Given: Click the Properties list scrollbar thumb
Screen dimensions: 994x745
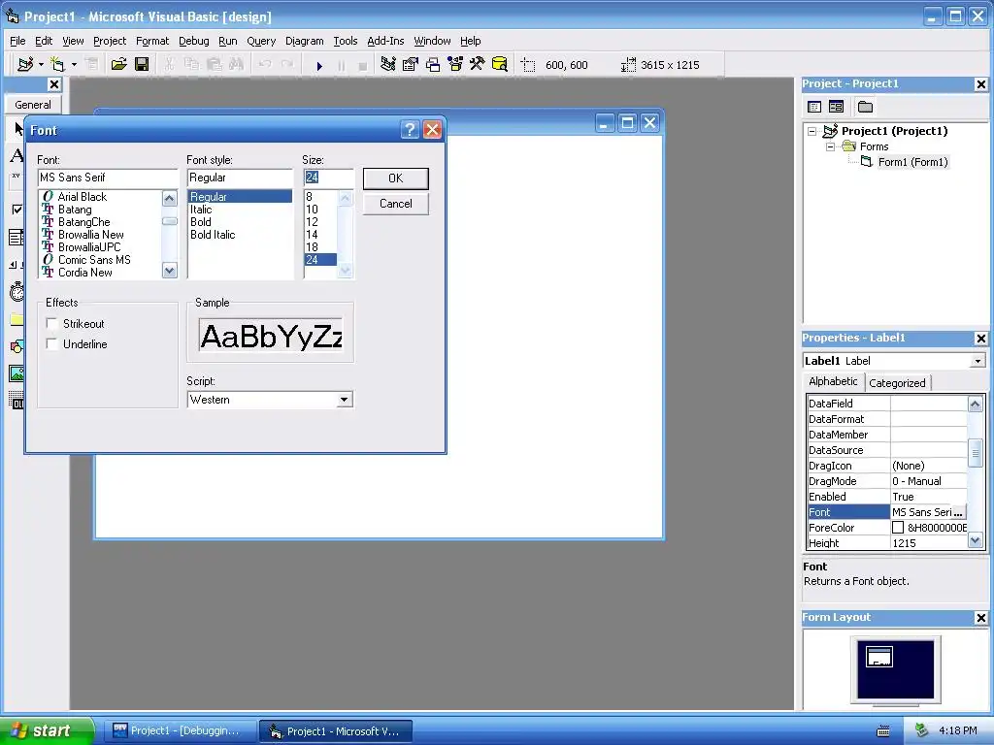Looking at the screenshot, I should [x=975, y=452].
